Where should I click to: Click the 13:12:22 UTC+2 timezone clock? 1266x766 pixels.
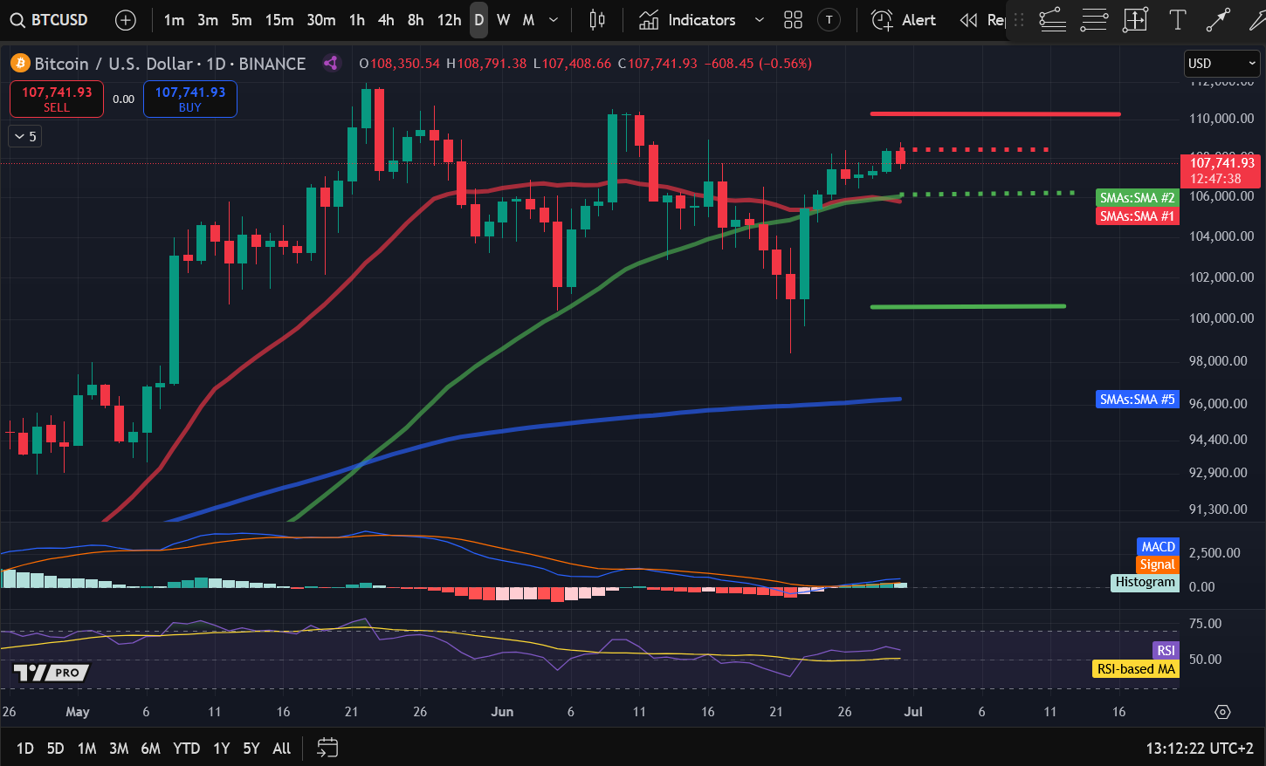coord(1199,748)
